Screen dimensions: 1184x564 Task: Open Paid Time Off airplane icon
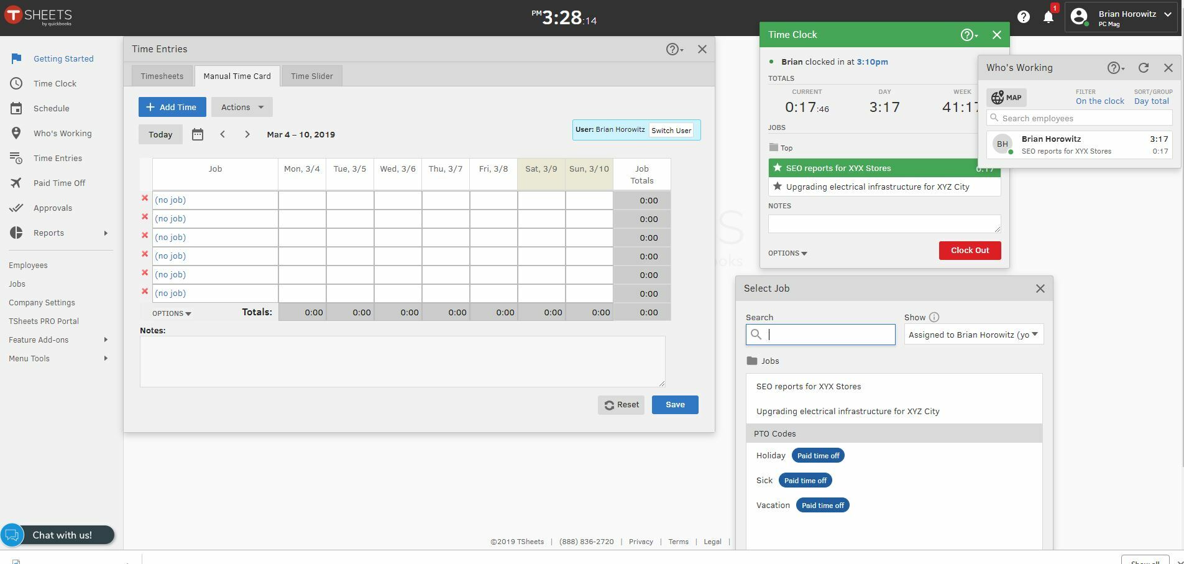tap(17, 183)
